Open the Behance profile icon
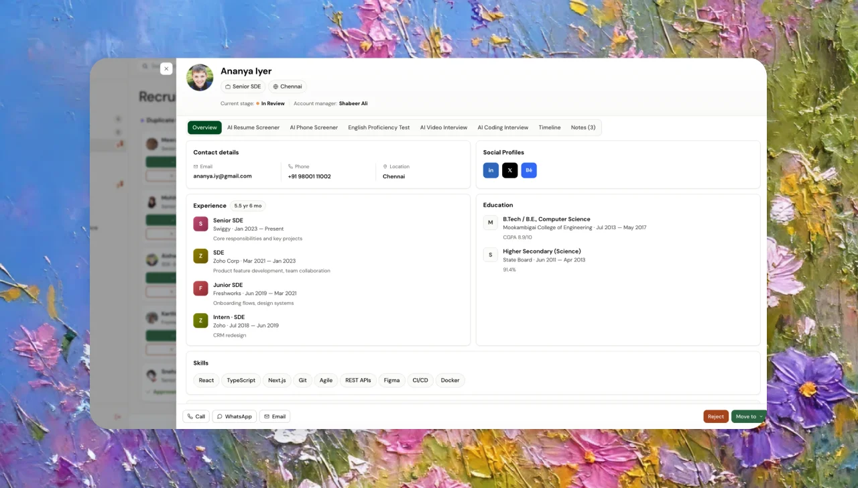 tap(529, 170)
